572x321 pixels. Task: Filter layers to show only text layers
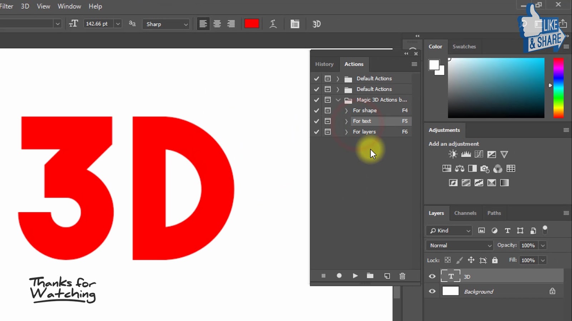507,230
